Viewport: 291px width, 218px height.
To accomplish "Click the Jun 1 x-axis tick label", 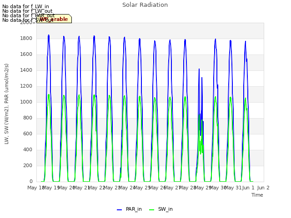I will click(x=248, y=188).
